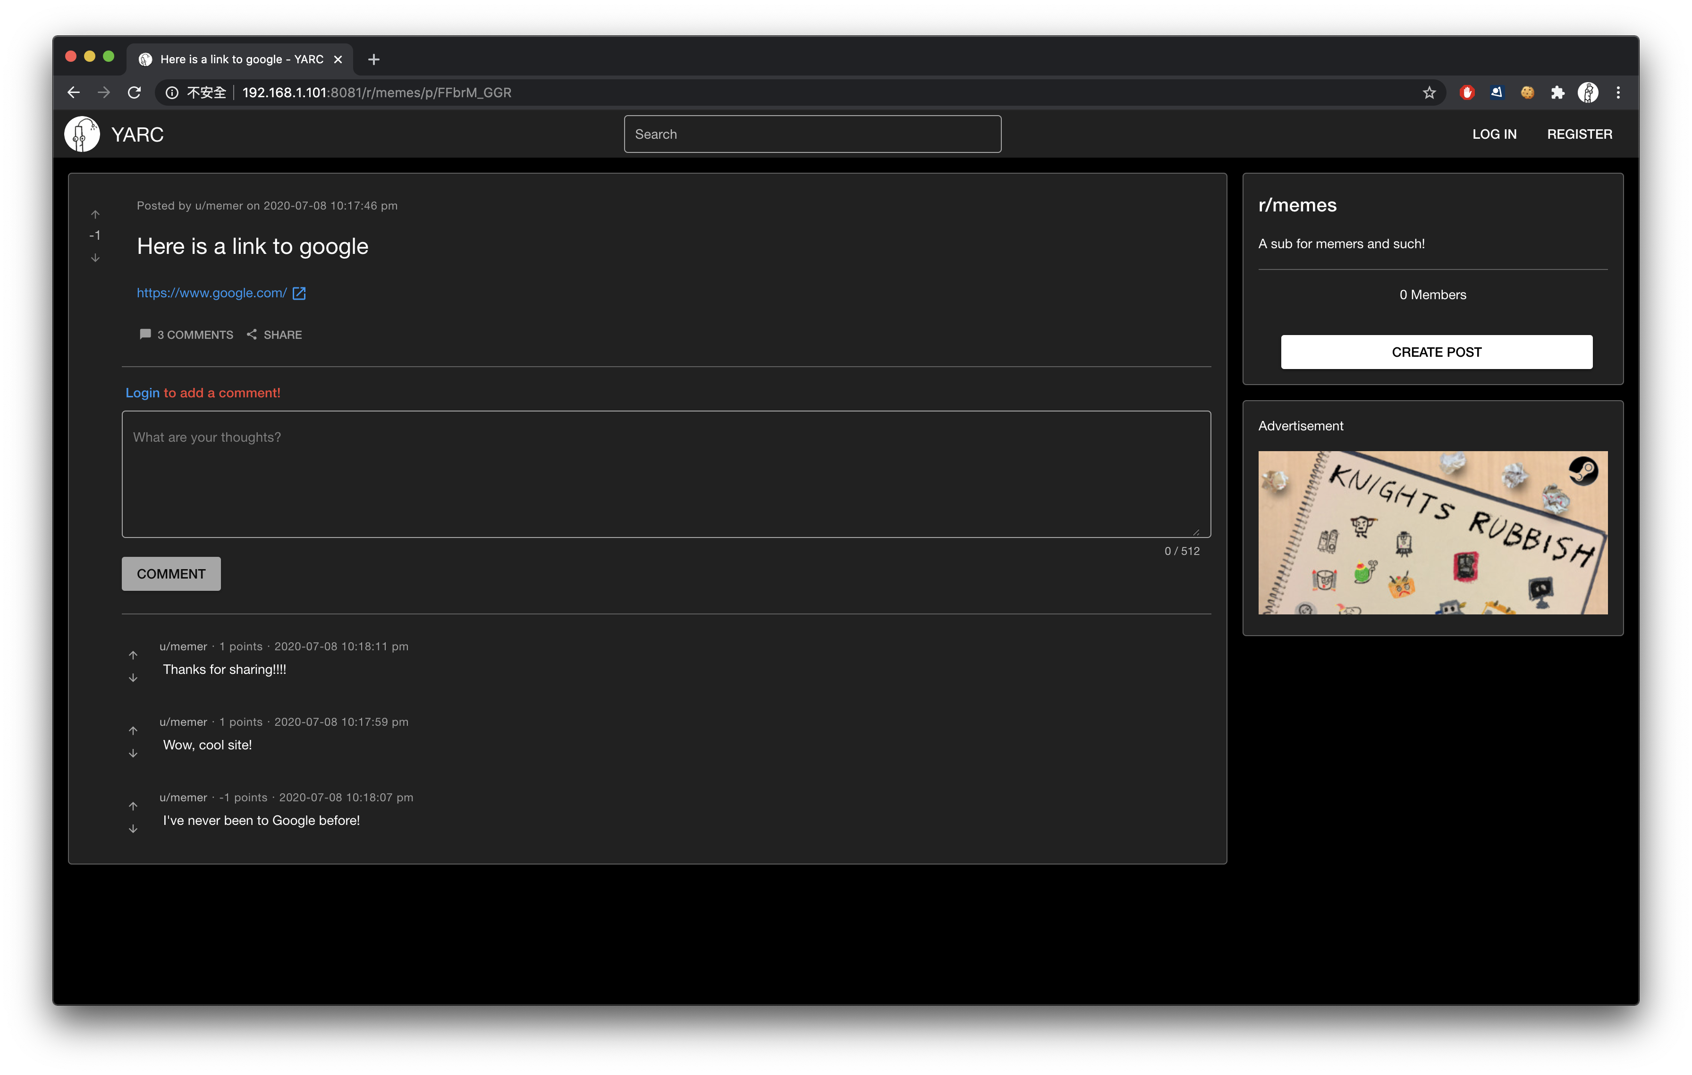Open the https://www.google.com/ link

[211, 294]
